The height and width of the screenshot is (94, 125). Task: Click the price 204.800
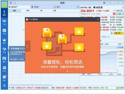(x=86, y=11)
